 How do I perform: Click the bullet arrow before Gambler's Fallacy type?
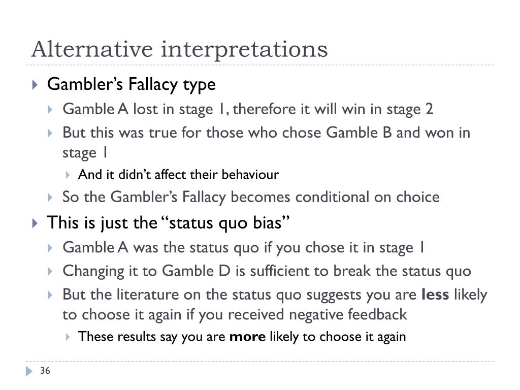(x=35, y=85)
